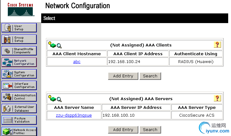Click the AAA Server Name column header

74,107
